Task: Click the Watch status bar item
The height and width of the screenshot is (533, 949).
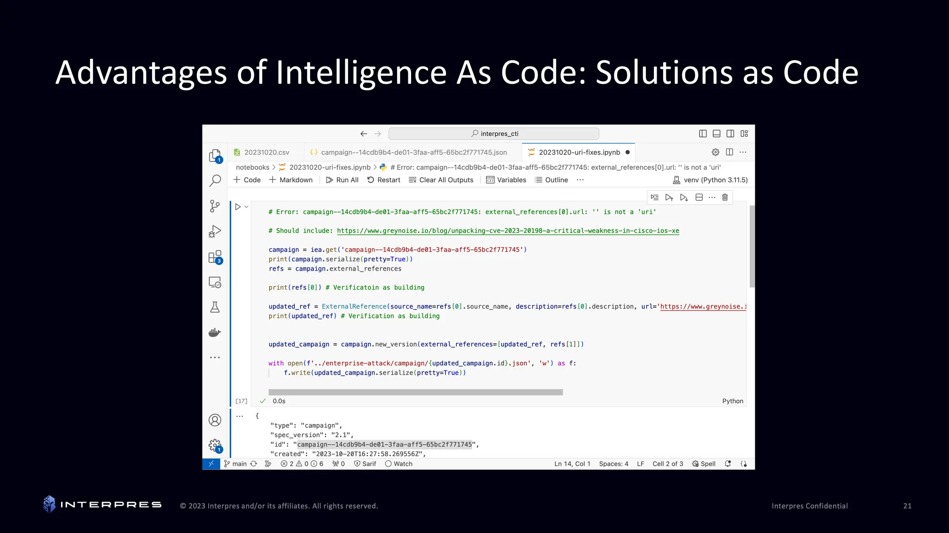Action: point(399,464)
